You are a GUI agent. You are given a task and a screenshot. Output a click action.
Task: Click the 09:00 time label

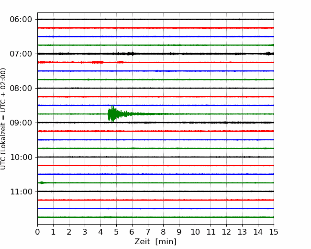pos(21,123)
